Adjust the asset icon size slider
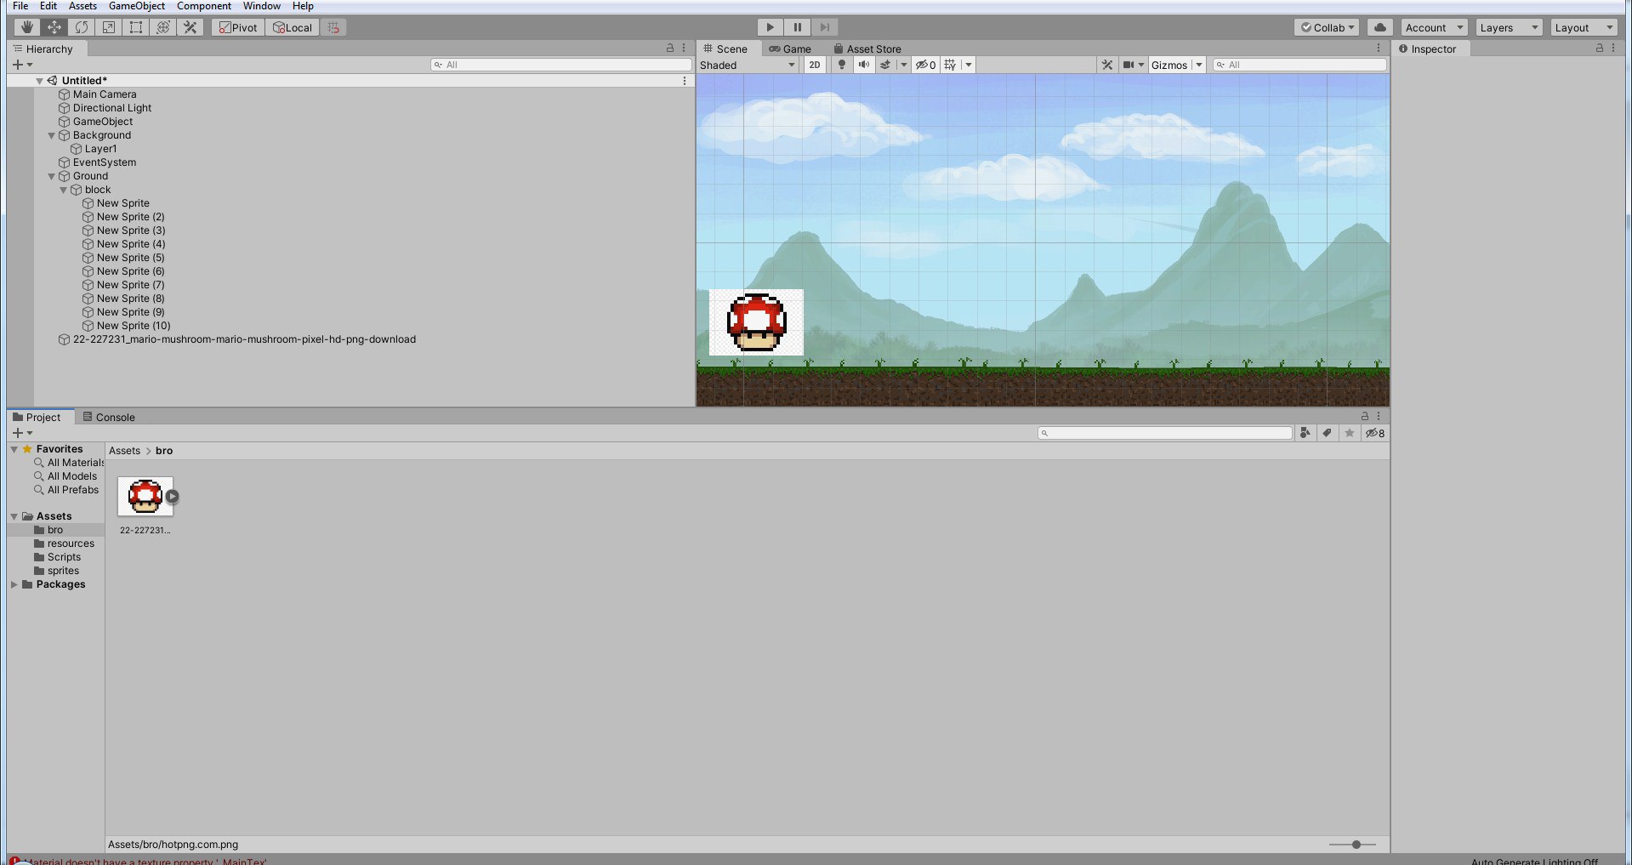 [x=1356, y=845]
